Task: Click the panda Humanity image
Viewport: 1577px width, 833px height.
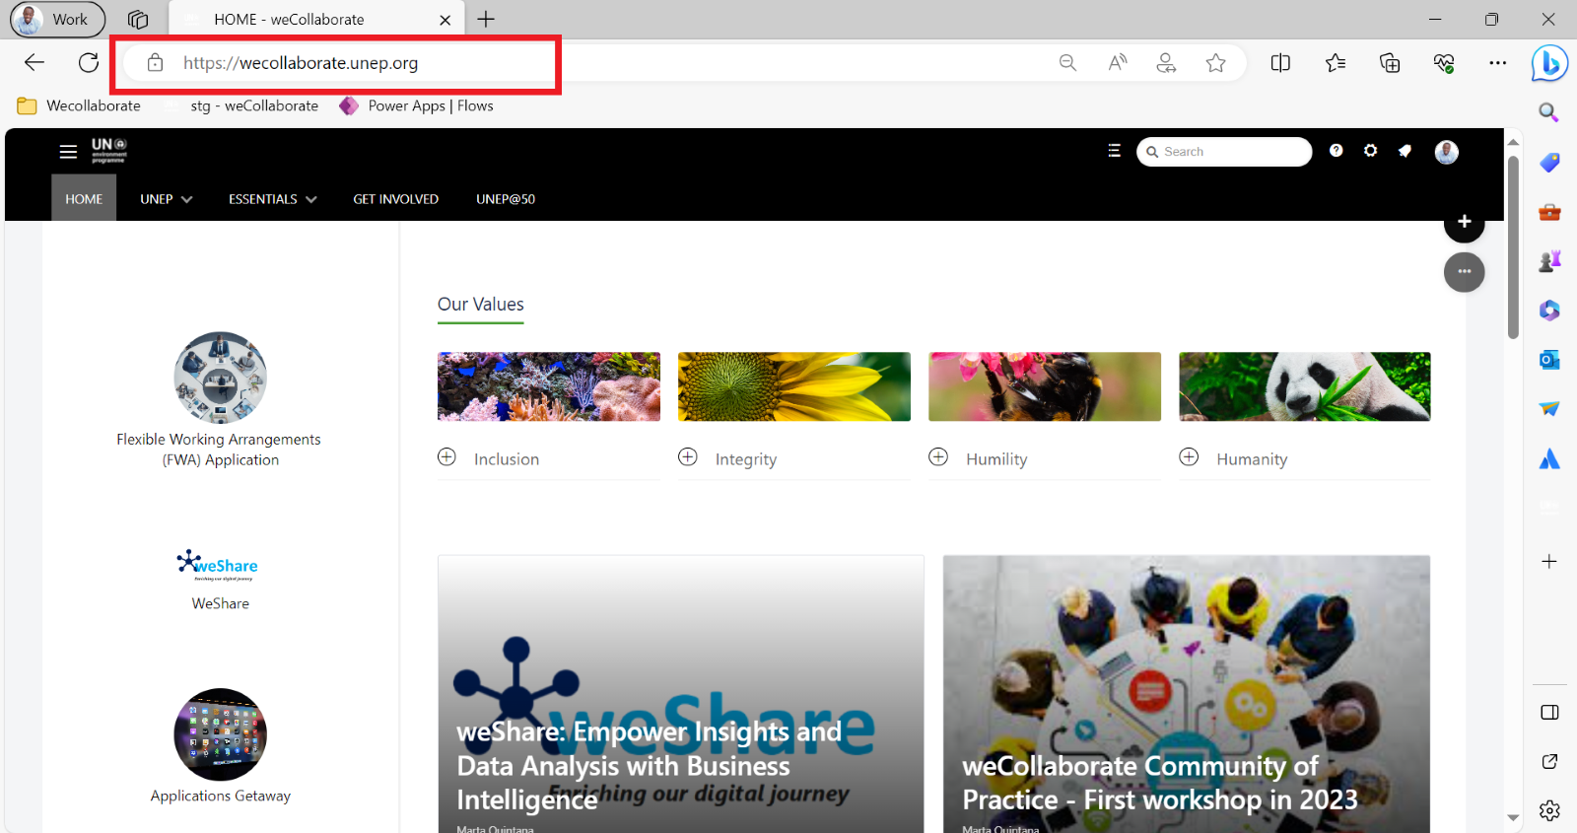Action: [1305, 386]
